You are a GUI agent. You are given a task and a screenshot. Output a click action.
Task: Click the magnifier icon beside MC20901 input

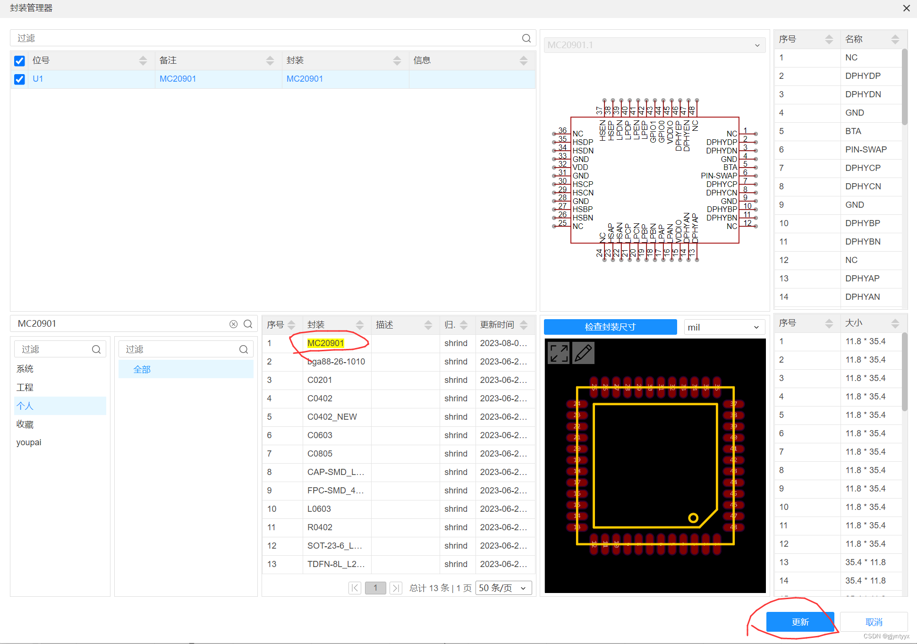248,324
